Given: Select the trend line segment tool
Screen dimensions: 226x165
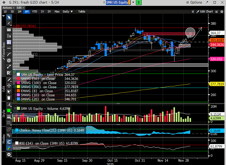Looking at the screenshot, I should 9,67.
